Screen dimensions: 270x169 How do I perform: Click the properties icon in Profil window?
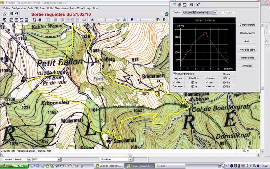(x=179, y=5)
